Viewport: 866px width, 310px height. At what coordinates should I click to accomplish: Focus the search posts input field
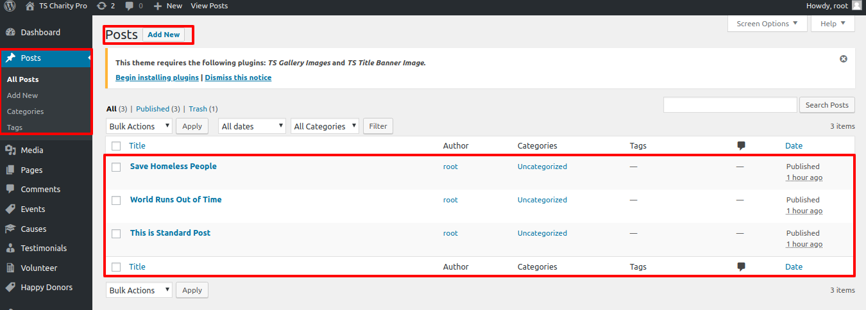tap(729, 105)
